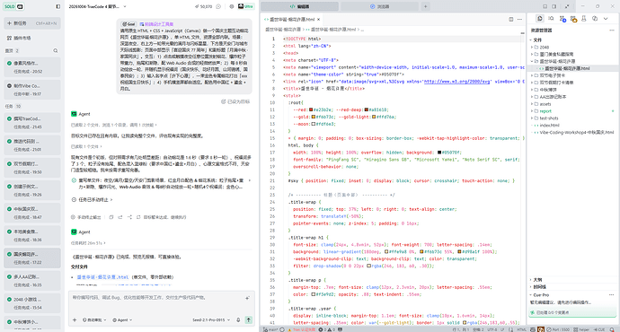This screenshot has height=332, width=620.
Task: Share the agent response icon
Action: pyautogui.click(x=120, y=217)
